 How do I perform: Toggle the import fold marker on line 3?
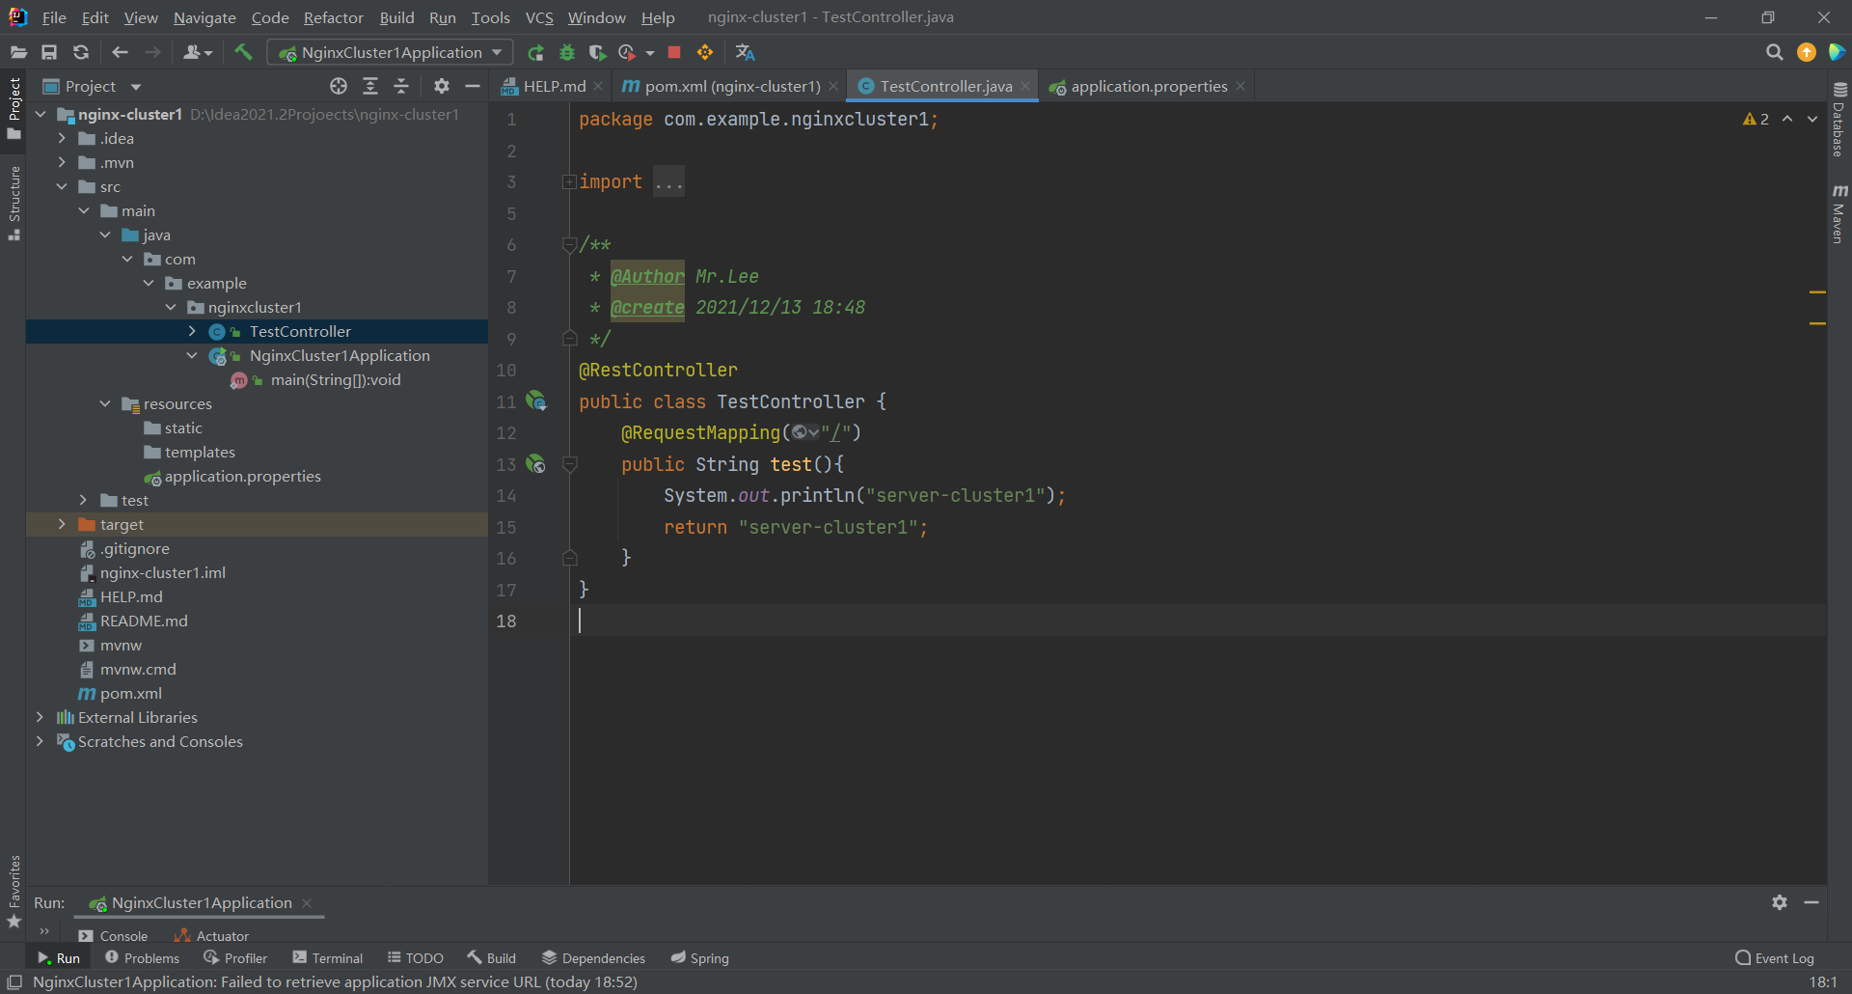(x=569, y=181)
